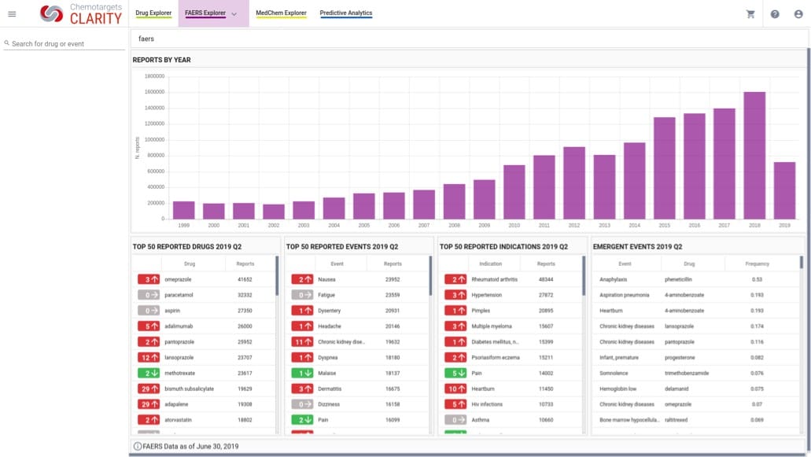
Task: Select Somnolence in emergent events
Action: tap(696, 373)
